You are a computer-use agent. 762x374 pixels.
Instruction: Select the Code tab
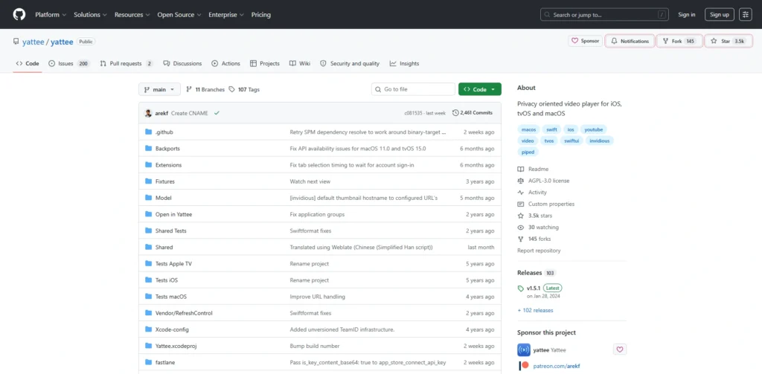(28, 64)
